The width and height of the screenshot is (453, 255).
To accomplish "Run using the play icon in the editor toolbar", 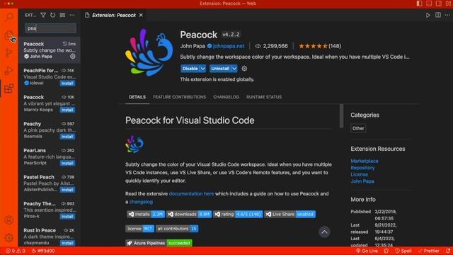I will pos(428,15).
